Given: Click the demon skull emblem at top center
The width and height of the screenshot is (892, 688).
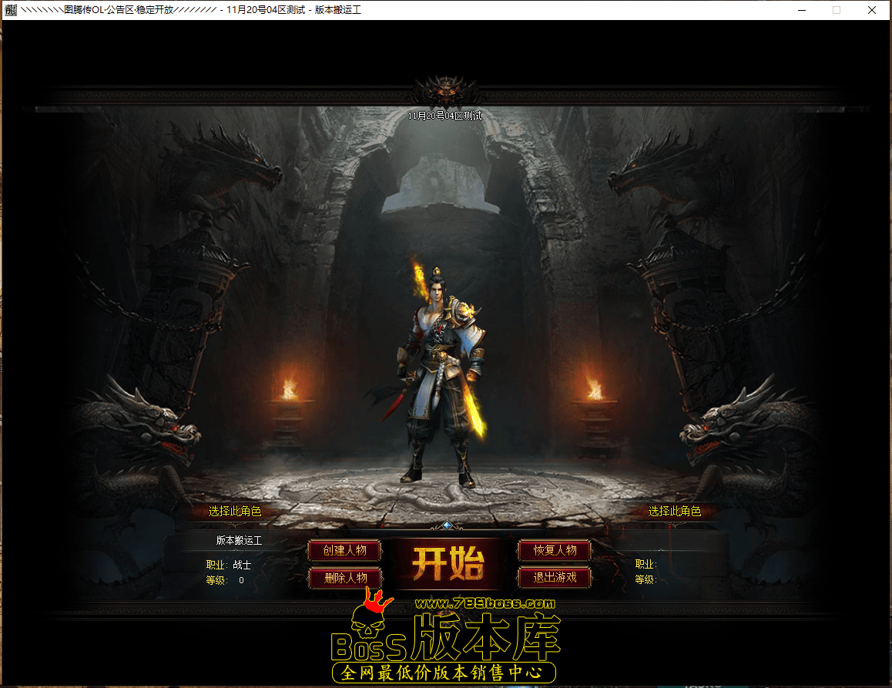Looking at the screenshot, I should point(446,91).
